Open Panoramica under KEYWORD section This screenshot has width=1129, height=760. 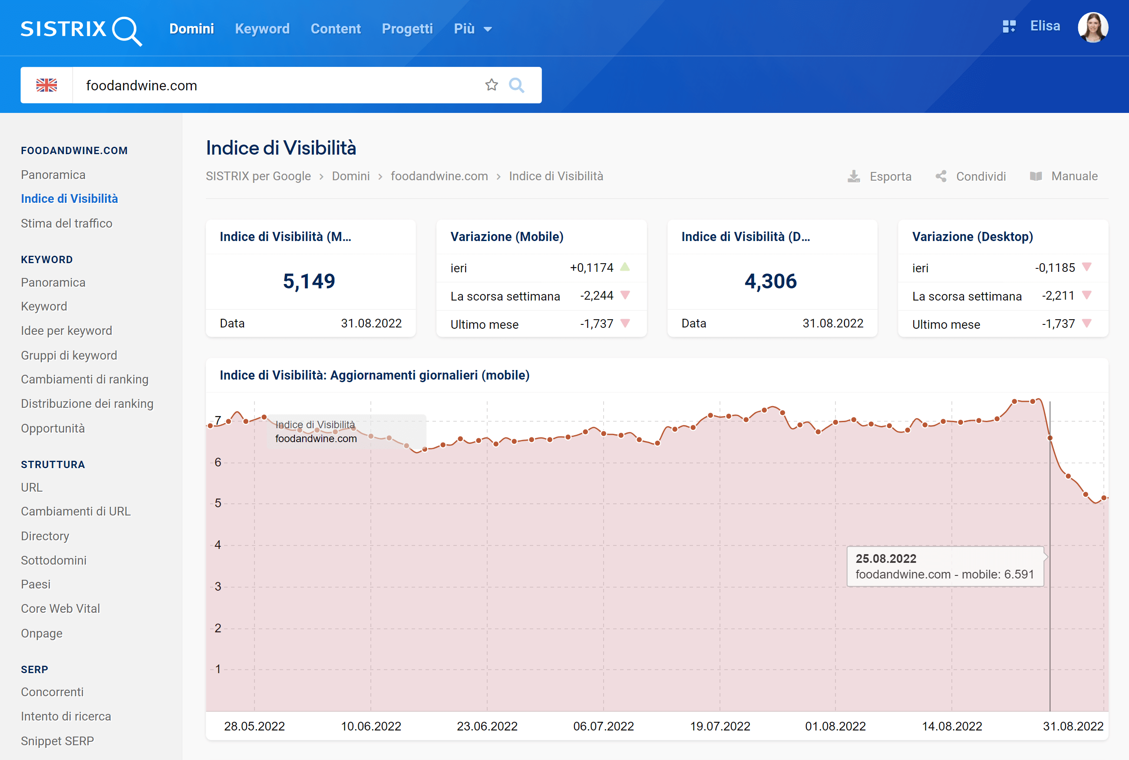53,283
